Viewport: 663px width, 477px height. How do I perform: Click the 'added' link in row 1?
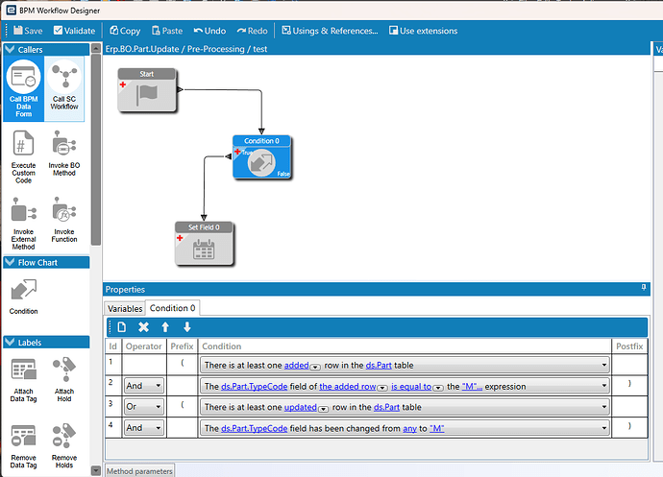pos(296,365)
